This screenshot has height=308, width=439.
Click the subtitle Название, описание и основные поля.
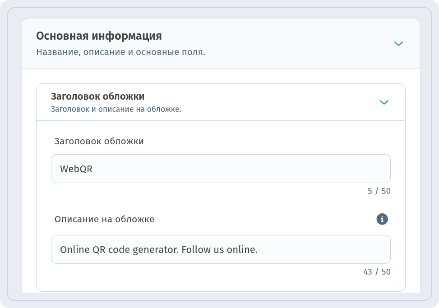tap(120, 52)
